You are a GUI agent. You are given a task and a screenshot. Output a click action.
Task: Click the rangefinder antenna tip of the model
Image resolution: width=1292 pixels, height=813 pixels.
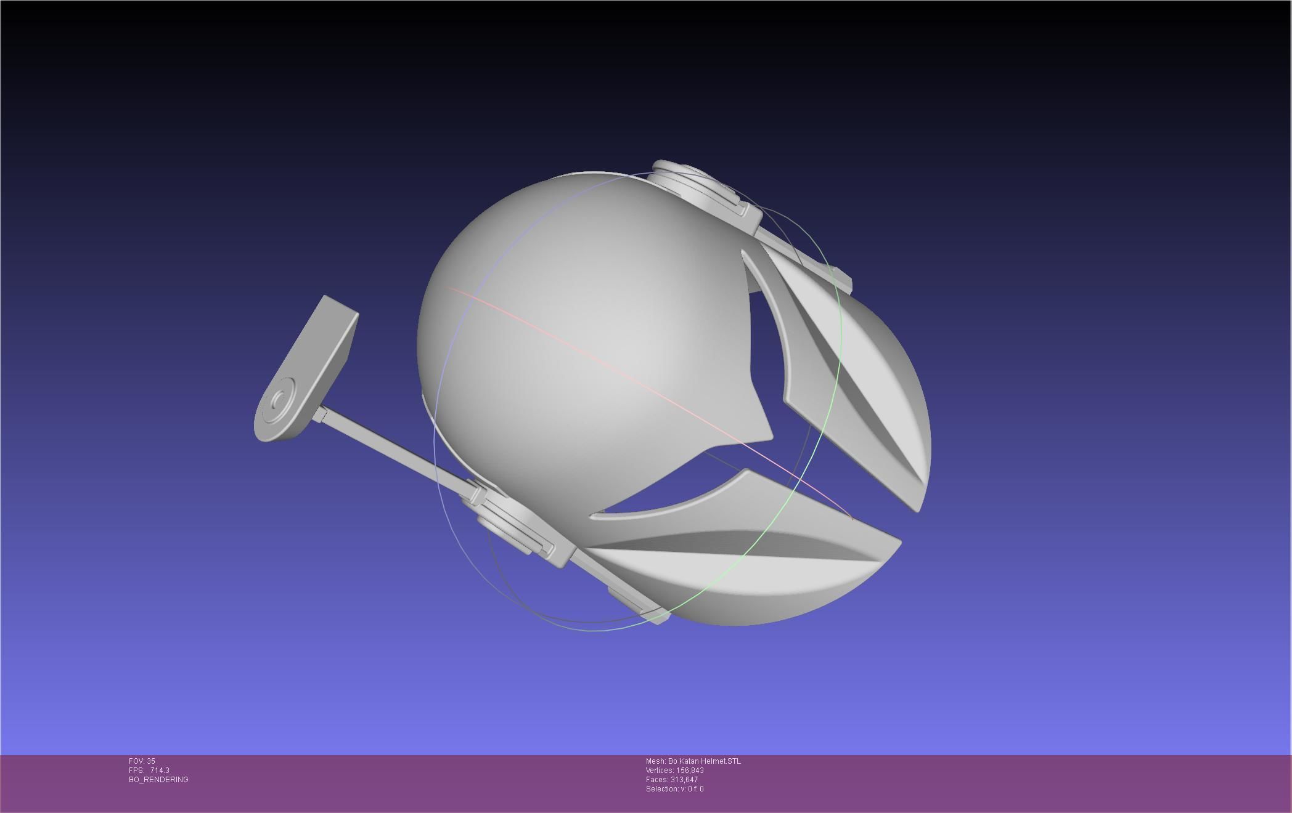[306, 368]
